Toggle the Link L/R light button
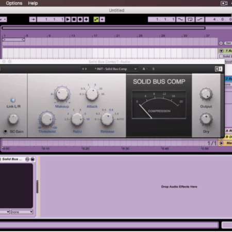 point(13,100)
